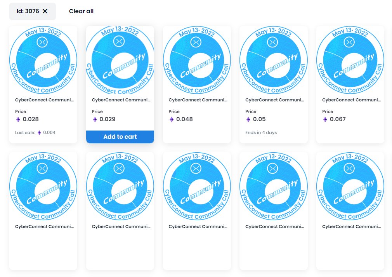Click the Id: 3076 filter chip label

(x=28, y=11)
